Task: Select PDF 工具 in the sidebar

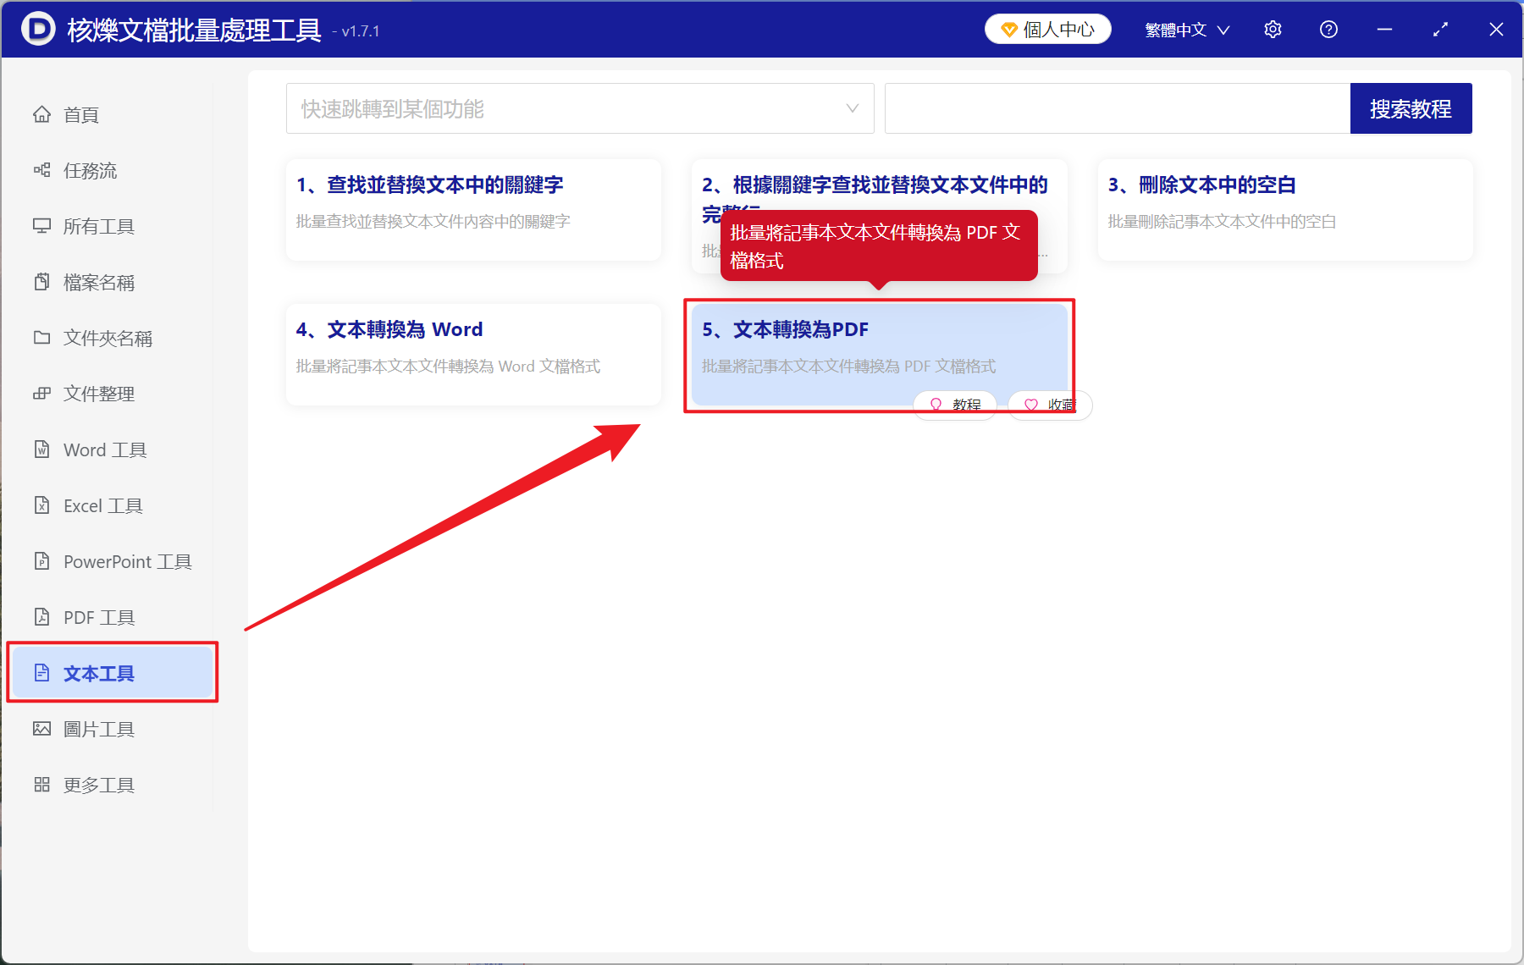Action: pos(112,617)
